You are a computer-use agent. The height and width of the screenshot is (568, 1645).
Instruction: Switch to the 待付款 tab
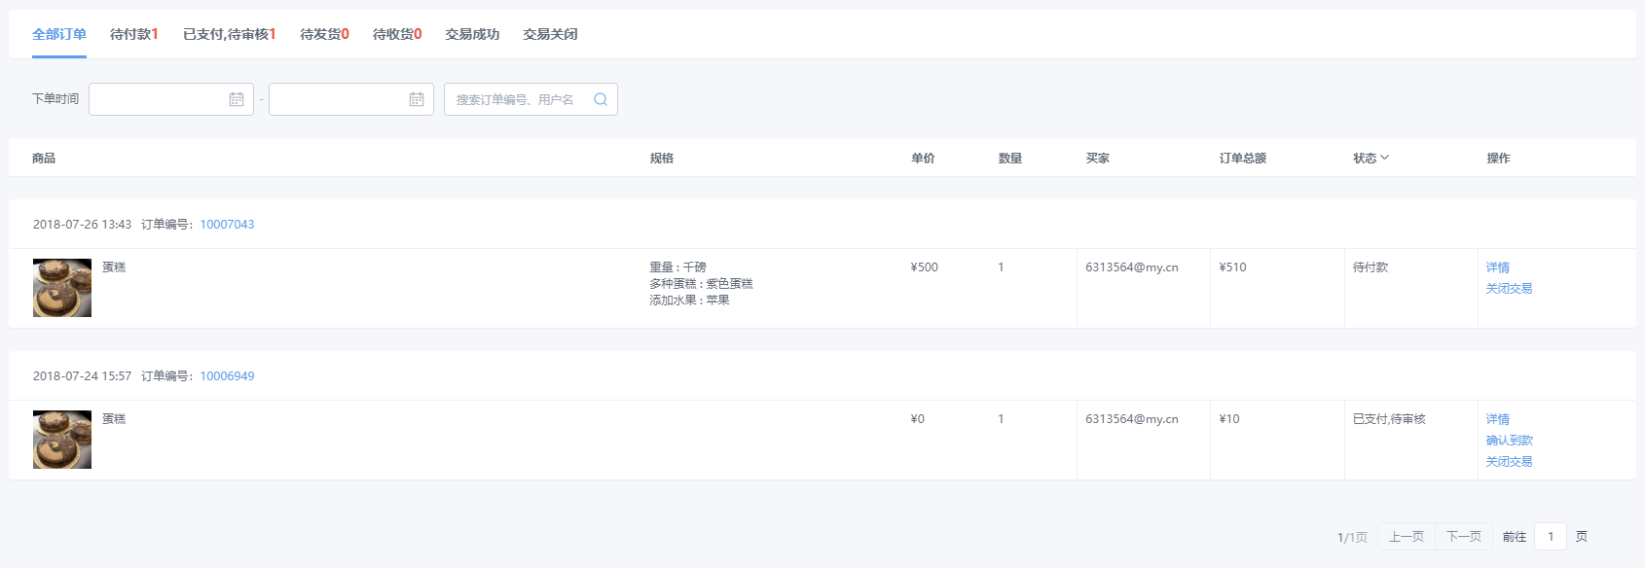(x=133, y=34)
